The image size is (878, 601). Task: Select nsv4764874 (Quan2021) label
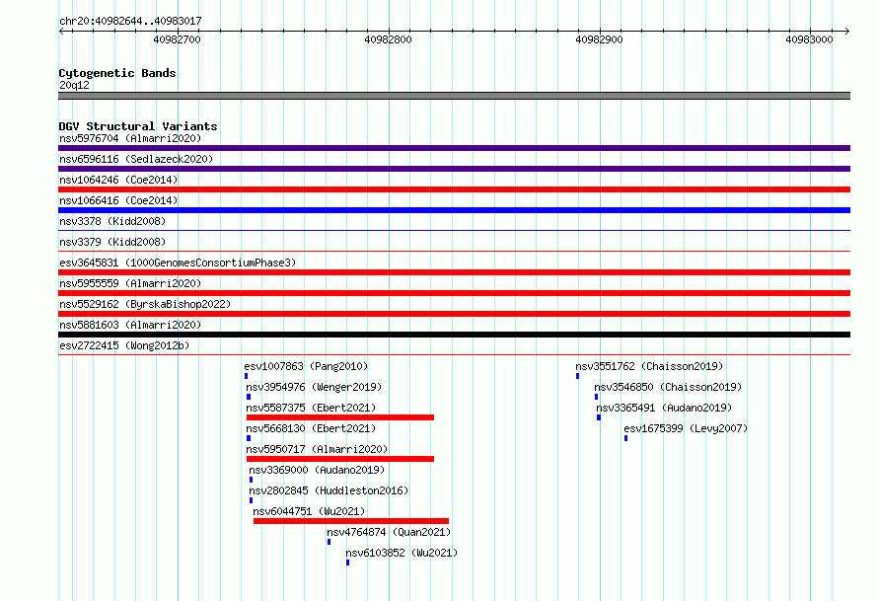click(389, 532)
